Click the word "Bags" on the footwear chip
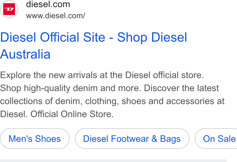This screenshot has width=237, height=162. tap(170, 139)
